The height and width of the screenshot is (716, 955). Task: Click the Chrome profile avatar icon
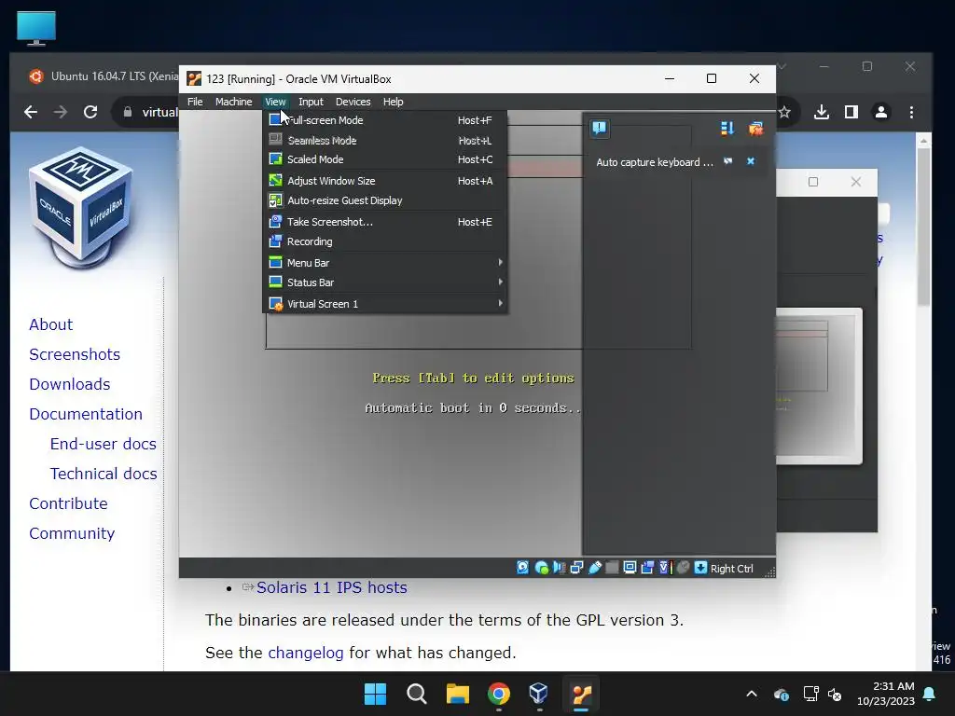coord(880,112)
